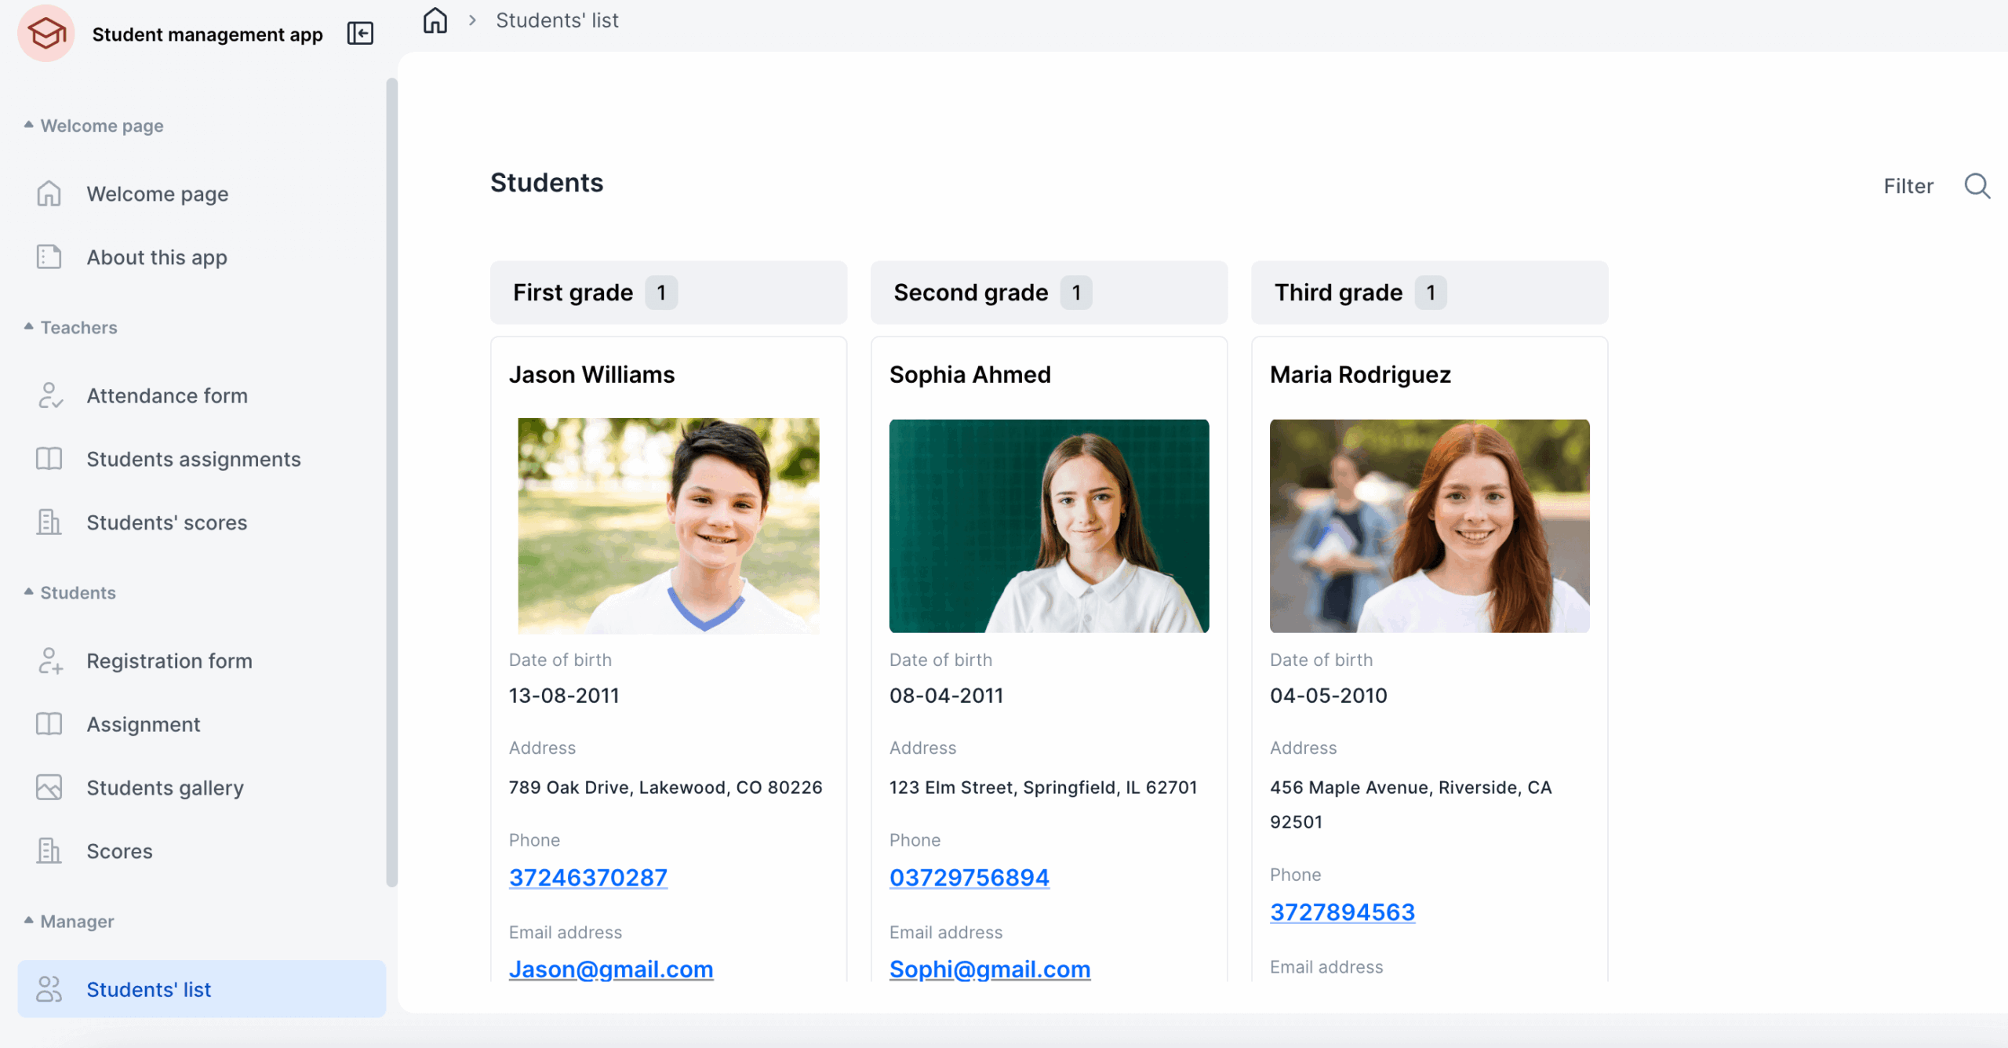Click the Attendance form person icon

[x=49, y=395]
